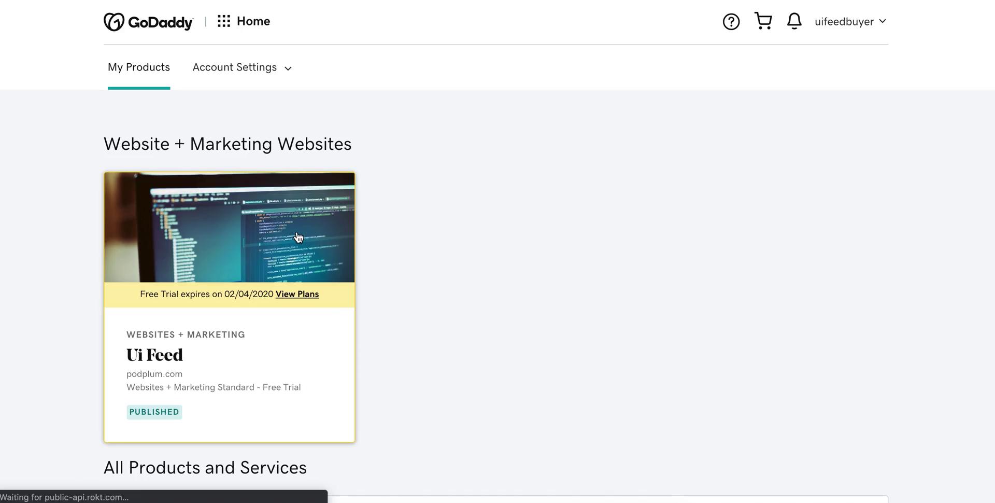The height and width of the screenshot is (503, 995).
Task: Click the chevron beside uifeedbuyer
Action: [x=883, y=21]
